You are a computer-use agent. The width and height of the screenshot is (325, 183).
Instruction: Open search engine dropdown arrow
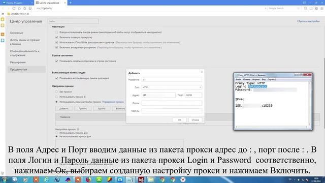pos(265,8)
